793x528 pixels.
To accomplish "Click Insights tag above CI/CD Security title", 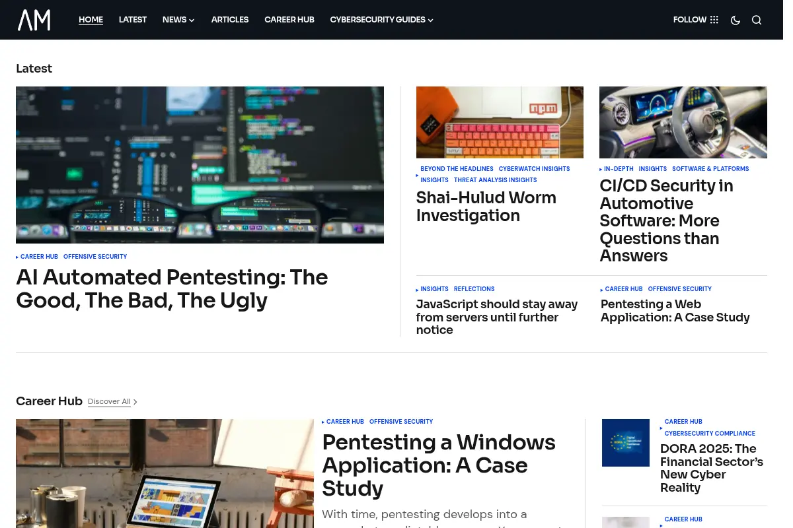I will click(x=653, y=169).
